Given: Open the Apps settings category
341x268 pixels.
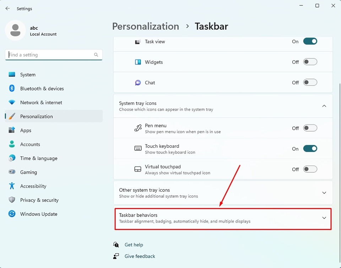Looking at the screenshot, I should (x=54, y=130).
